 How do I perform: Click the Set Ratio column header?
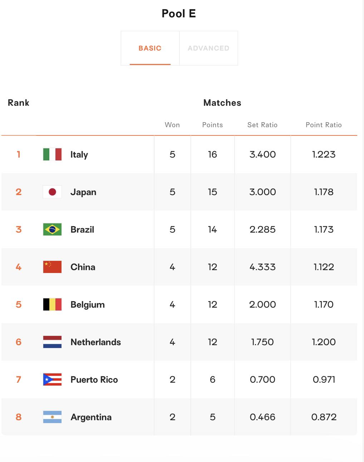(262, 125)
